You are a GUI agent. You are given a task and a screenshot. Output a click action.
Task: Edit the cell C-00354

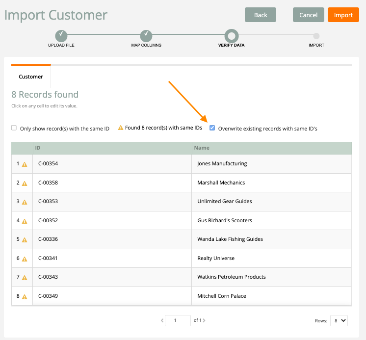112,163
